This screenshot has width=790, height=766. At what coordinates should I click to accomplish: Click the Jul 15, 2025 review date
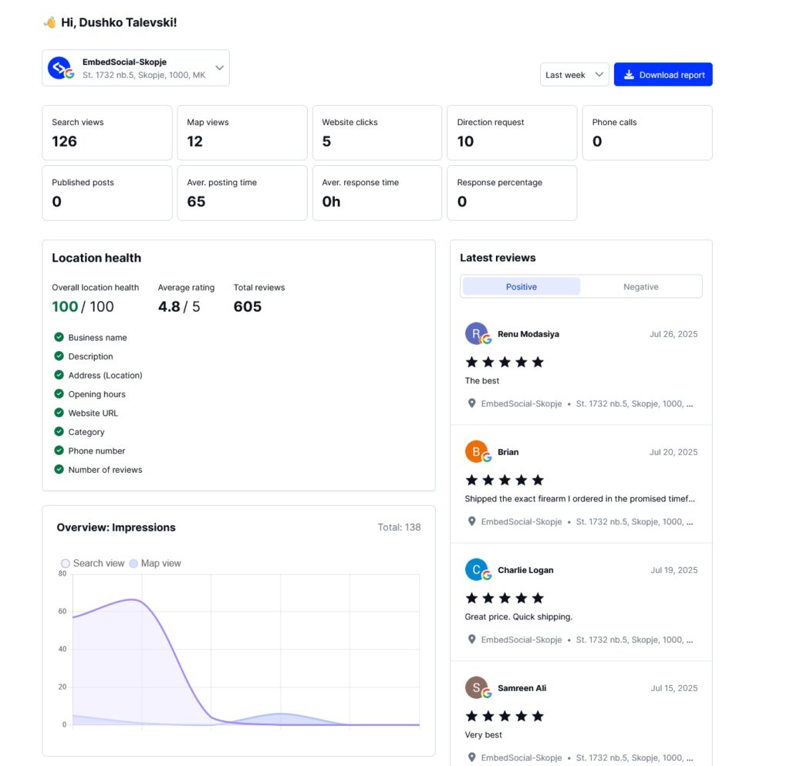[x=674, y=688]
